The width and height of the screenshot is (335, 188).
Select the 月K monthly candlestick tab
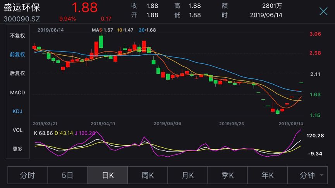[187, 175]
